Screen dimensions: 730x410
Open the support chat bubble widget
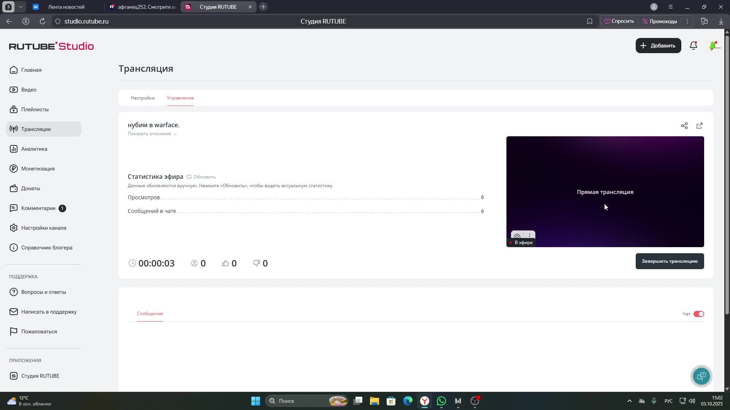701,376
